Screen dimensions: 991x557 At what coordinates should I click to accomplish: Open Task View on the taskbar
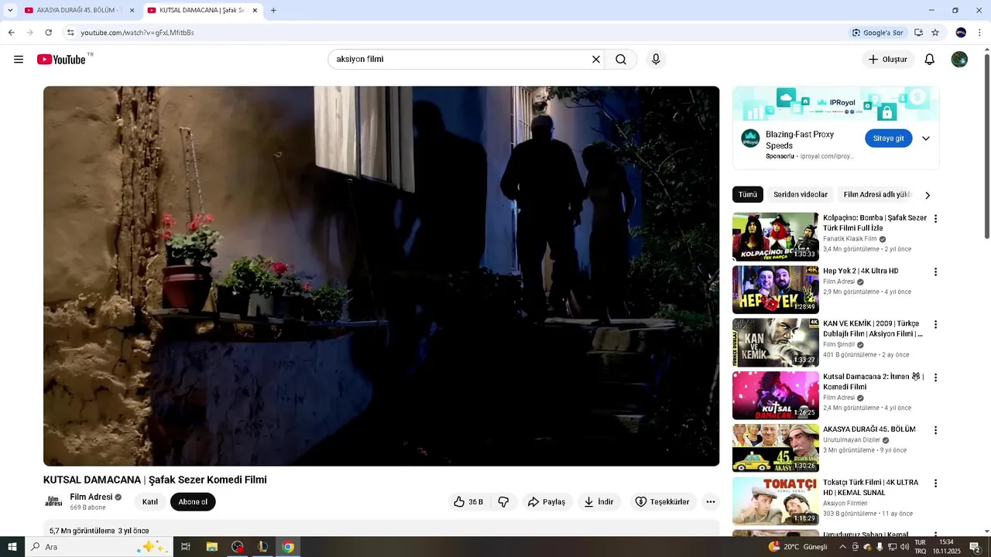[x=186, y=547]
